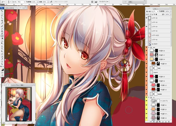Select the Dodge tool
This screenshot has width=176, height=126.
point(2,43)
